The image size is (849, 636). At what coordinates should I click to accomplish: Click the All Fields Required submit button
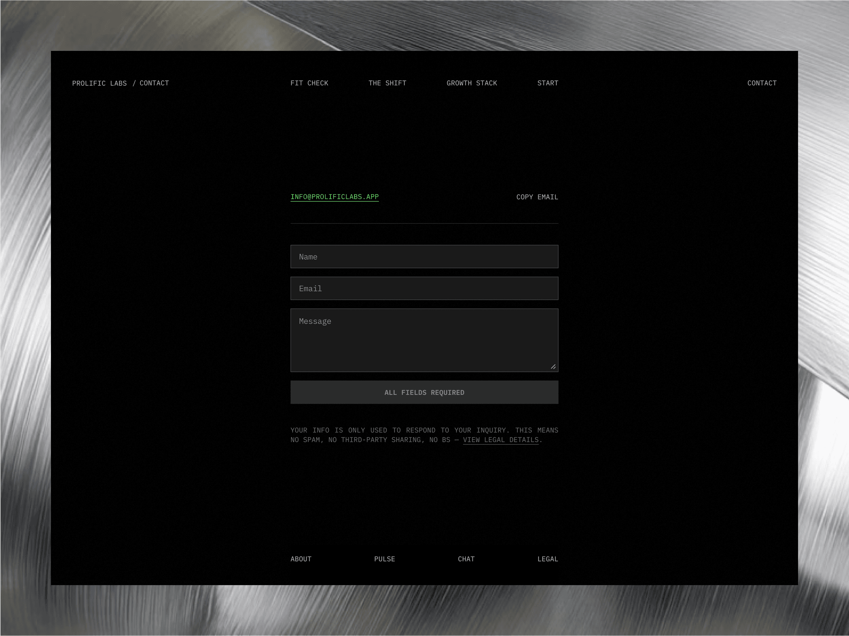424,393
